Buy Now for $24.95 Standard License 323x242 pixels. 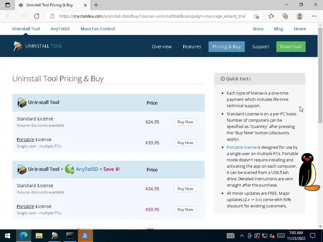pos(185,122)
